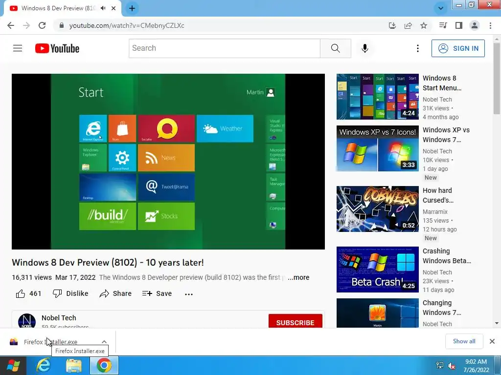This screenshot has height=375, width=501.
Task: Open Windows Start button
Action: pos(13,365)
